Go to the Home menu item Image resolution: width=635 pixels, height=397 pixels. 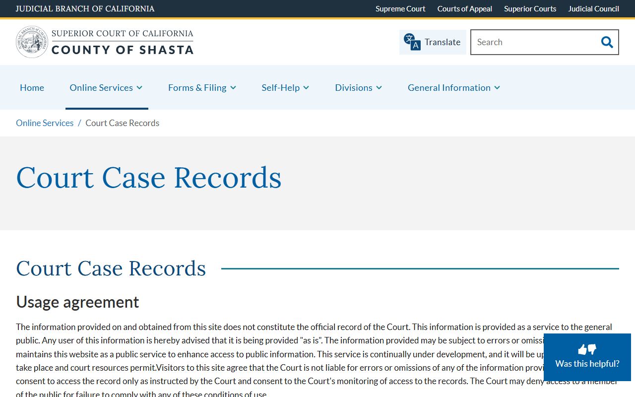32,88
